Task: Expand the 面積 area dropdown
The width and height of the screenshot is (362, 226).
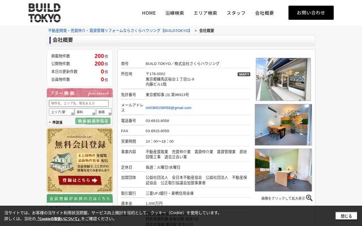Action: click(104, 112)
